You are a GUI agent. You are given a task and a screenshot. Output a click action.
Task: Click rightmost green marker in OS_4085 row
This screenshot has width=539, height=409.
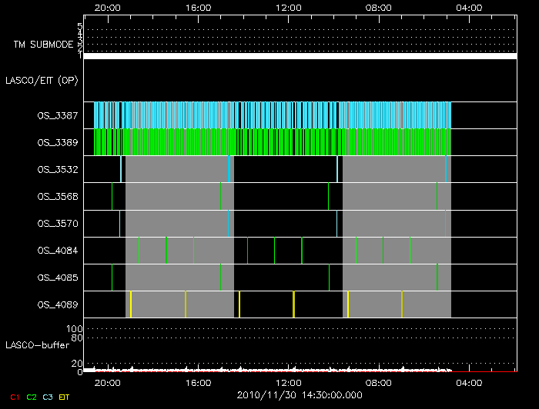[437, 277]
